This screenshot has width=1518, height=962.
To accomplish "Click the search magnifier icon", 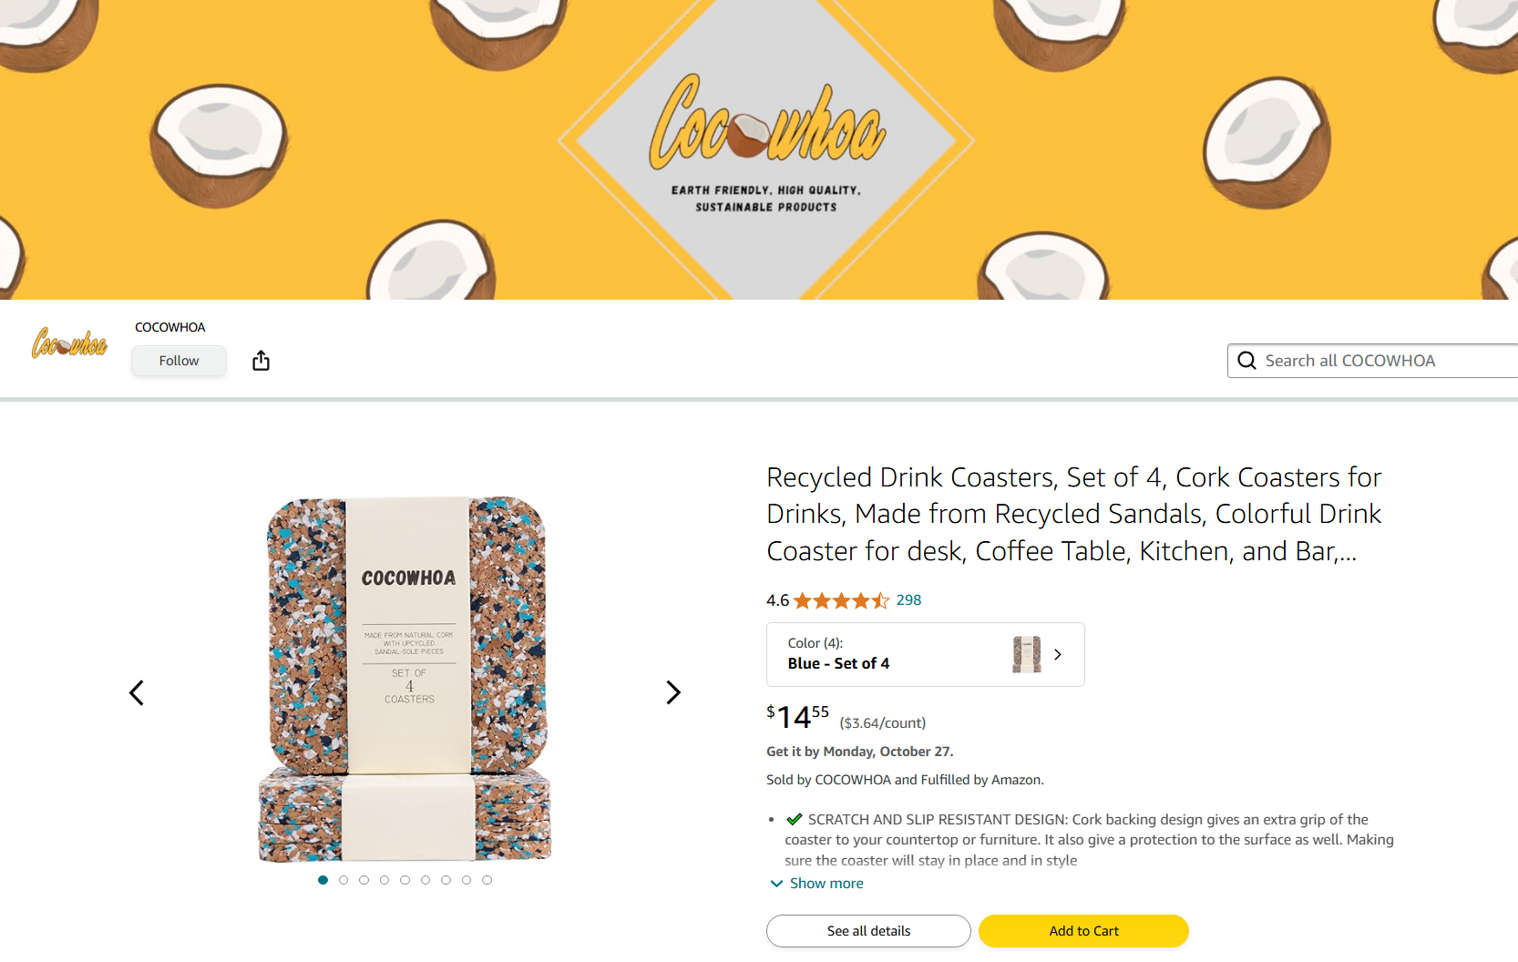I will pos(1246,361).
